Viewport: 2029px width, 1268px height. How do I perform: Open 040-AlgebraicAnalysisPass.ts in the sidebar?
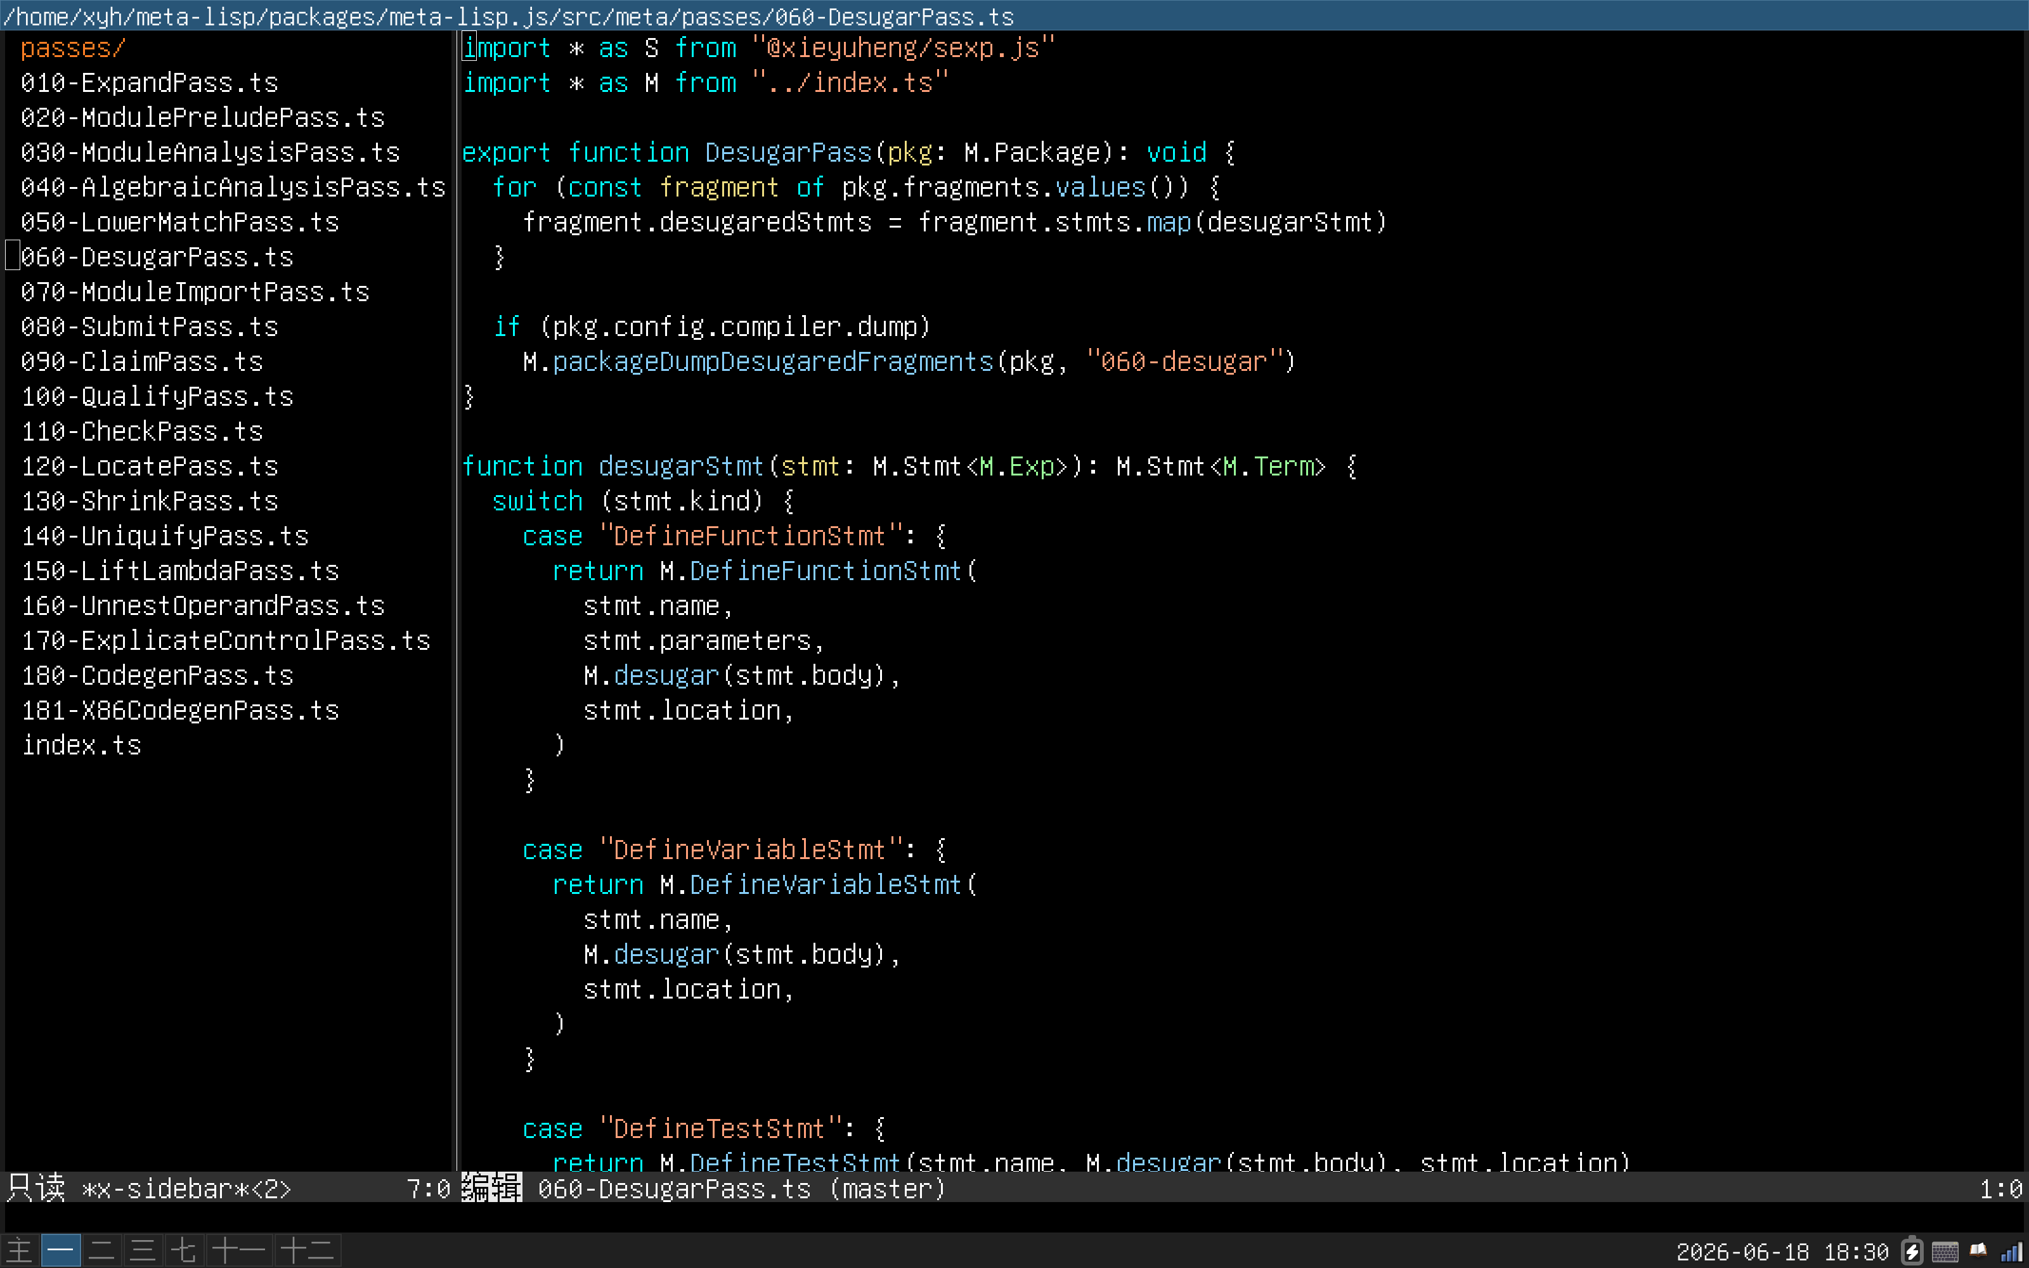coord(233,187)
